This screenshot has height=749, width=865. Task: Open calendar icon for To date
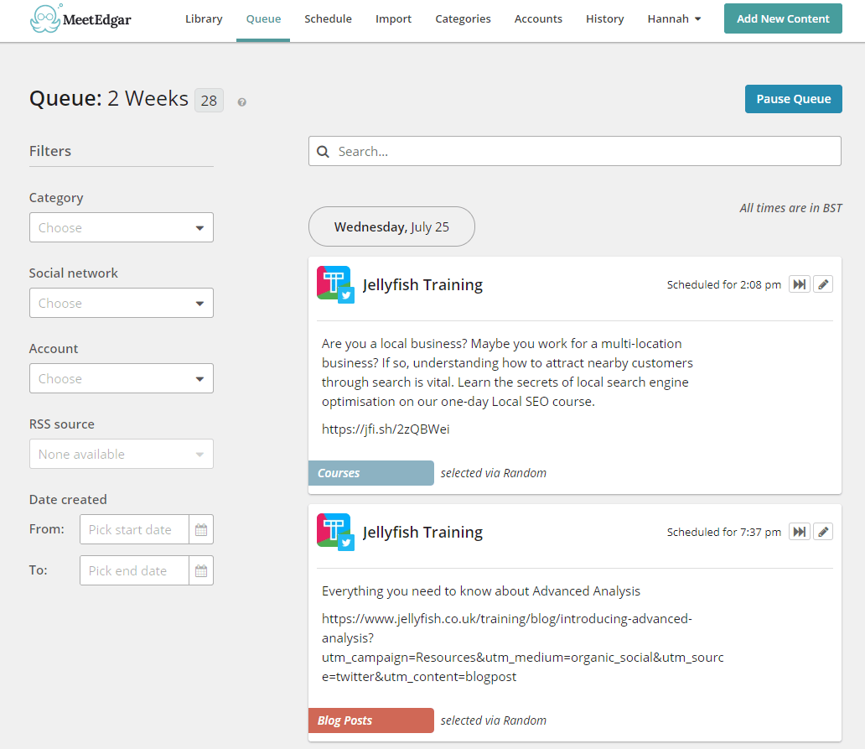[x=201, y=570]
